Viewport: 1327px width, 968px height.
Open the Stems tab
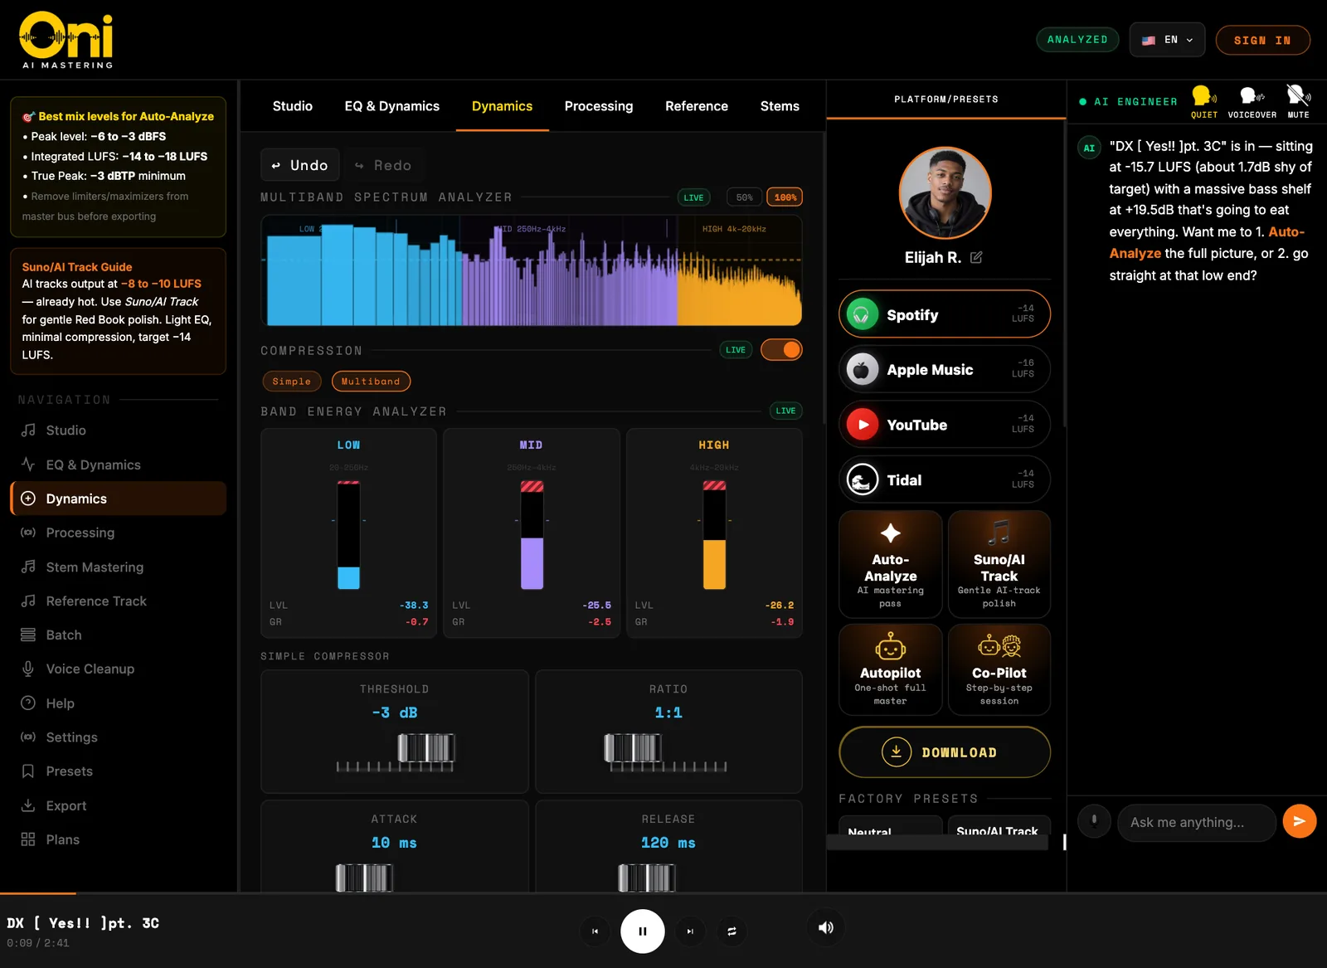pos(780,106)
